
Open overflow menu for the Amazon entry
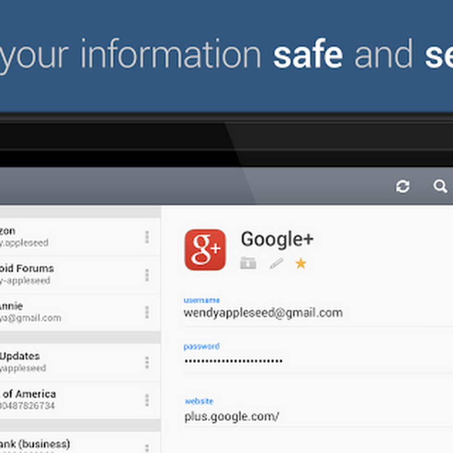(147, 237)
